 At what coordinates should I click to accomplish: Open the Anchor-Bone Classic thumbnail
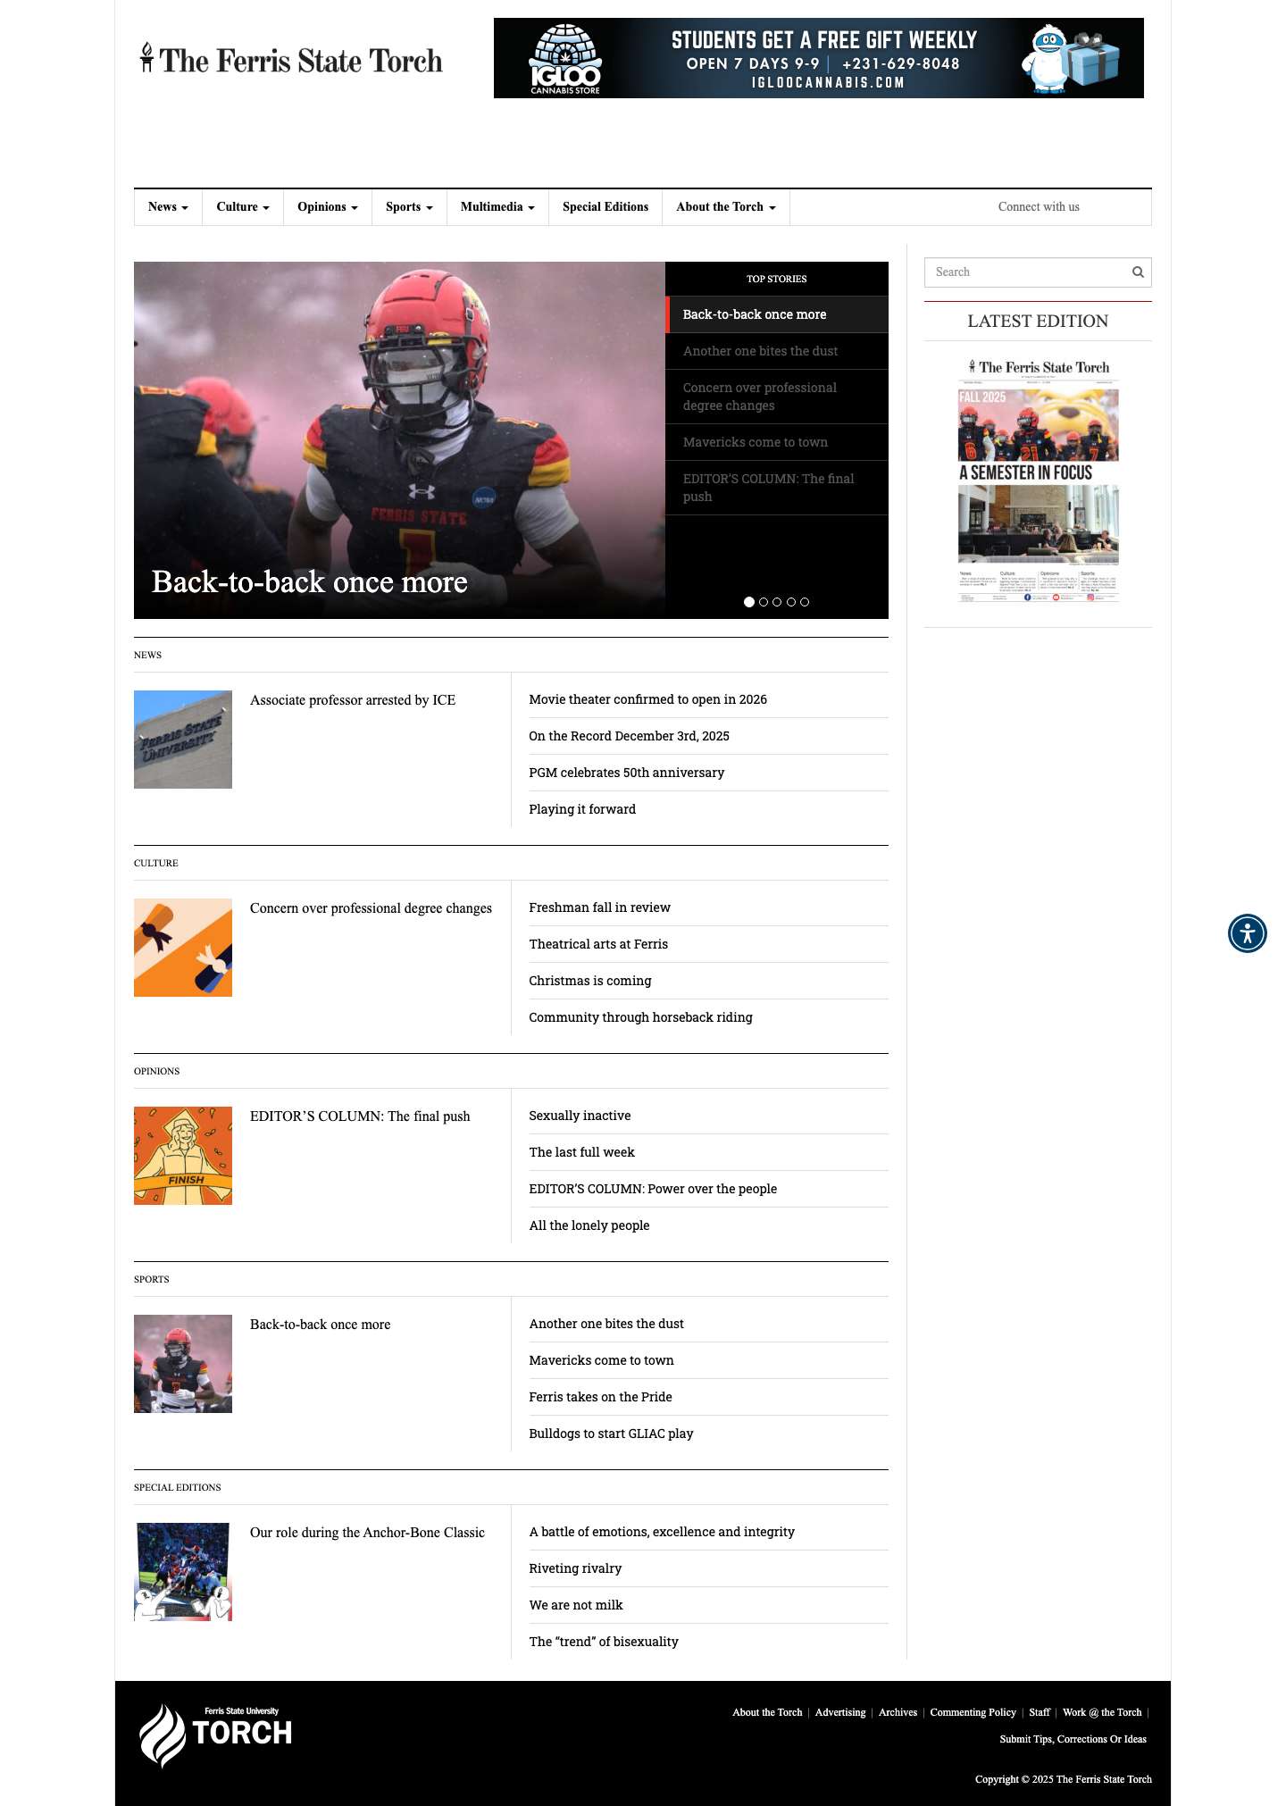click(183, 1572)
